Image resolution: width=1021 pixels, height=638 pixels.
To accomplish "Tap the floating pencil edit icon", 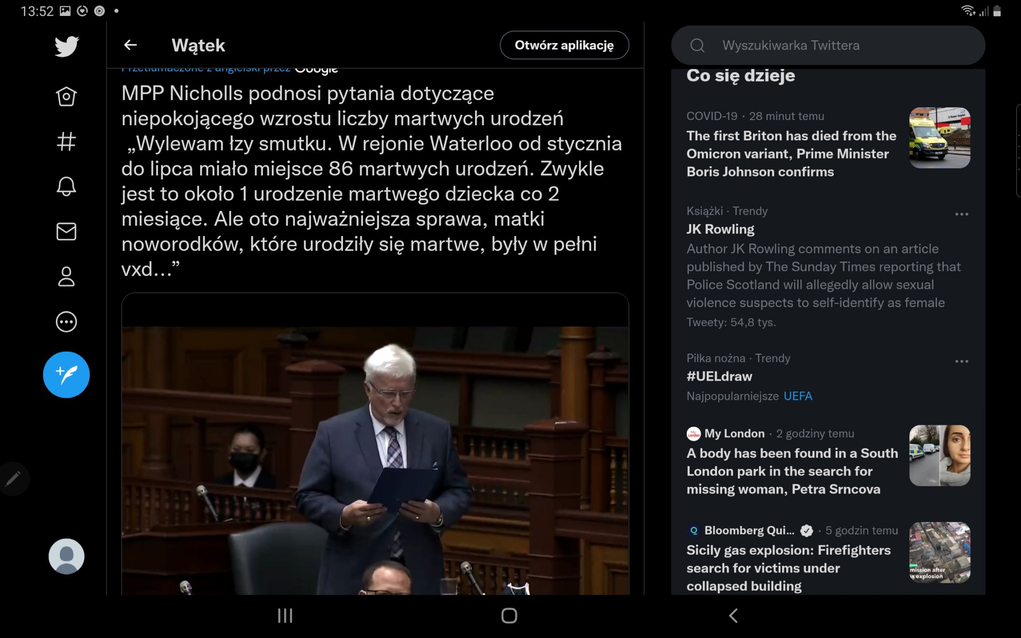I will [x=13, y=478].
